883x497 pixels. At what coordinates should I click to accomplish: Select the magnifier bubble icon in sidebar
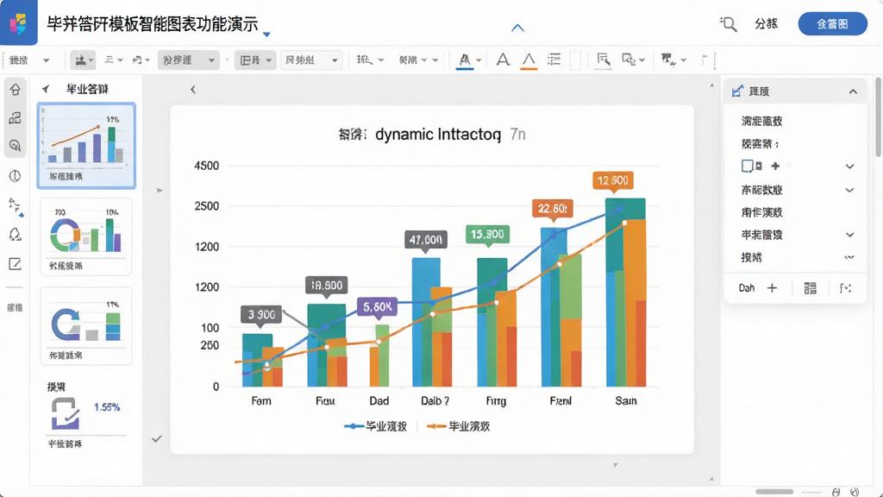[x=16, y=145]
